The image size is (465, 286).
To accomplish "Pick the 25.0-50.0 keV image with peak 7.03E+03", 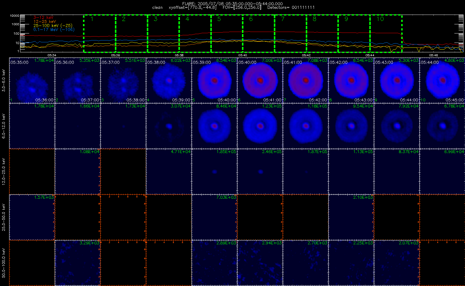I will 215,217.
